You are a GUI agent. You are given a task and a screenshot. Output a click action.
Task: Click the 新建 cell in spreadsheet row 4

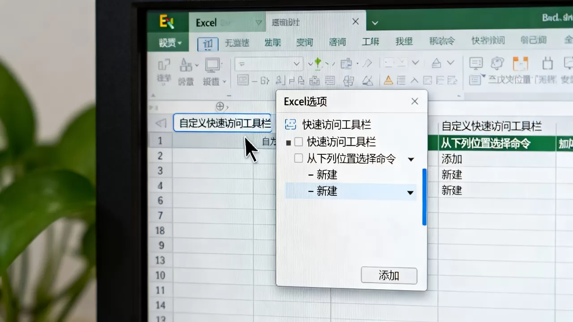(x=452, y=191)
